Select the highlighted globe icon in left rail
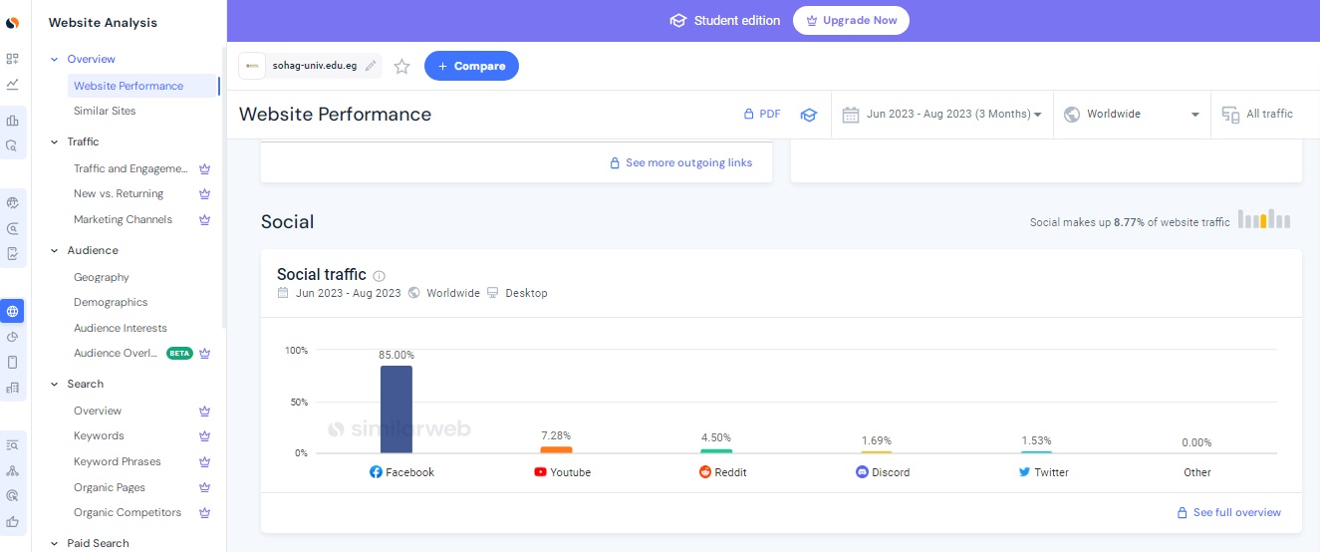Image resolution: width=1320 pixels, height=552 pixels. coord(12,311)
